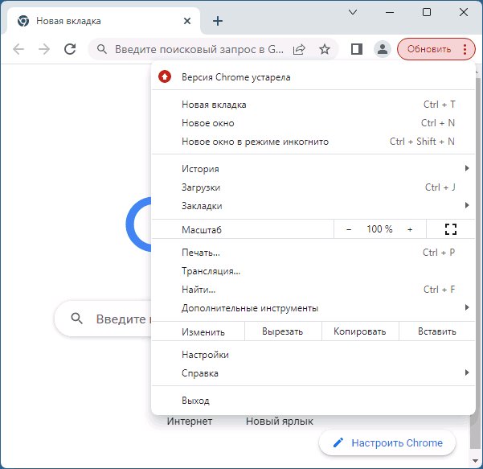
Task: Click the 100 % zoom value
Action: pos(379,229)
